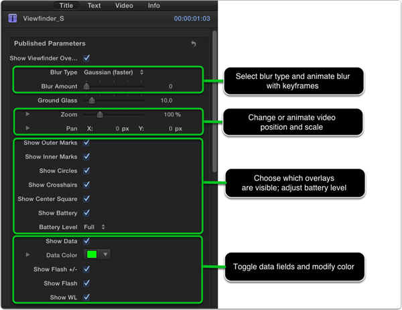Click the Blur Amount value 0
Screen dimensions: 402x310
tap(170, 86)
